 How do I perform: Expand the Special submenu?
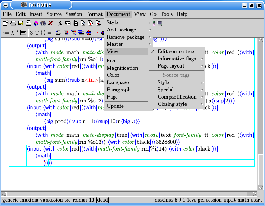click(177, 90)
